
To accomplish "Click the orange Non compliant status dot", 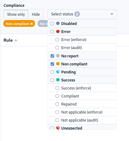I will tap(58, 64).
